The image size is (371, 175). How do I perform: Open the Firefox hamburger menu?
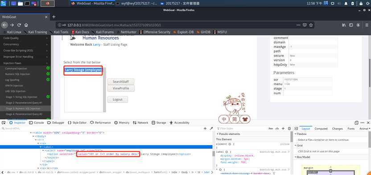point(367,25)
